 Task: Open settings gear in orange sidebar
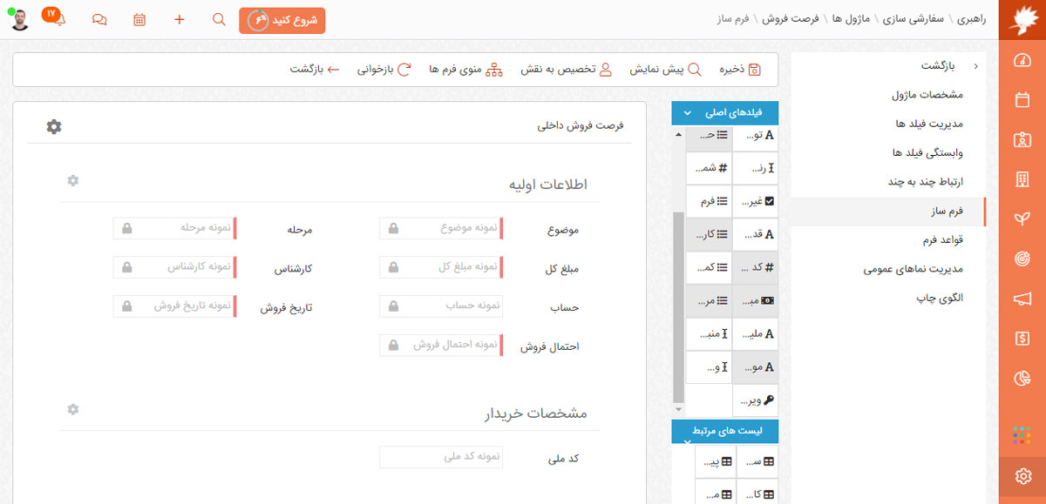pos(1023,476)
